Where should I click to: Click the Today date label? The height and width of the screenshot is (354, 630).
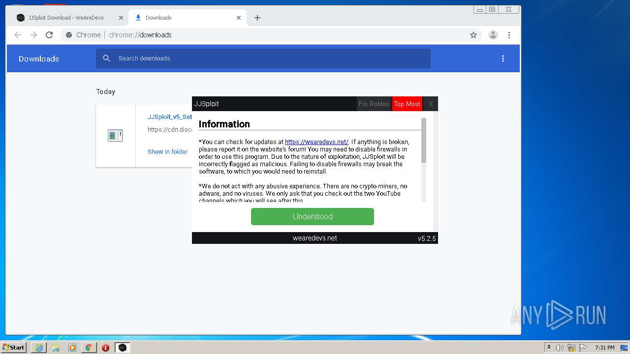click(x=105, y=91)
